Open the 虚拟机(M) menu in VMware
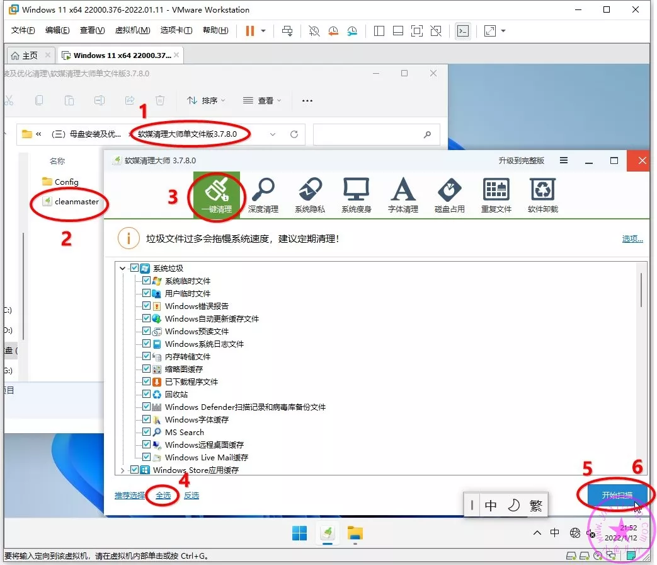657x565 pixels. click(132, 30)
